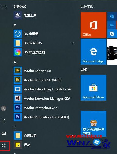Click the 百度网盘 label
Screen dimensions: 117x154
[30, 135]
